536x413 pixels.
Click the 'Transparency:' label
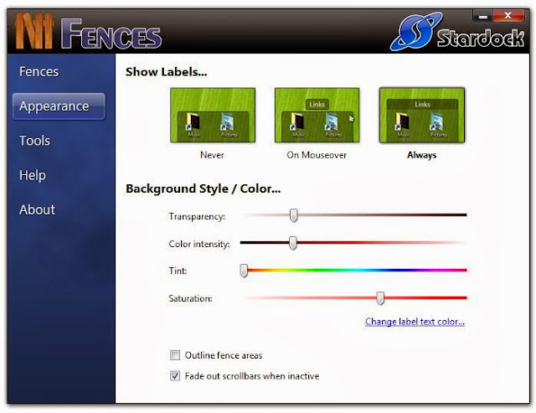[197, 216]
